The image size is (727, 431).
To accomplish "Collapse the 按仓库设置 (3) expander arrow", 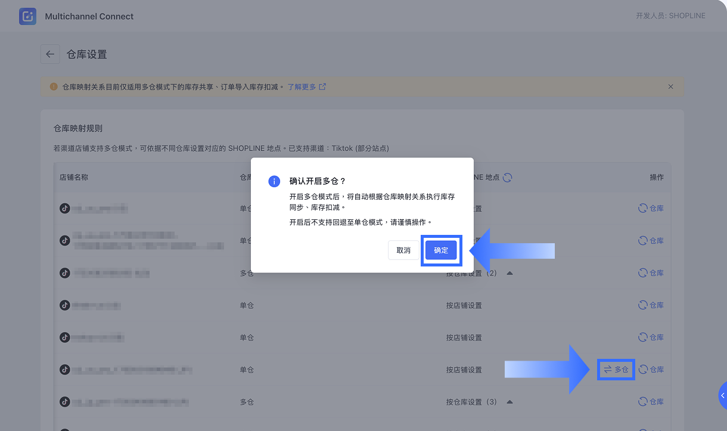I will [509, 402].
